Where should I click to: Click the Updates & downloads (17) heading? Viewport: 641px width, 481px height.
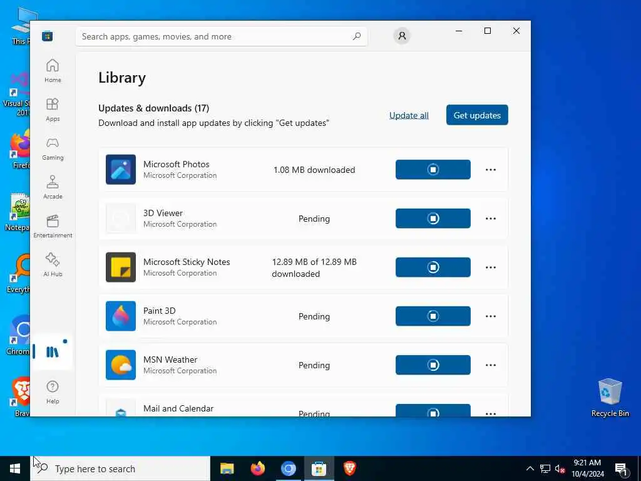coord(154,108)
